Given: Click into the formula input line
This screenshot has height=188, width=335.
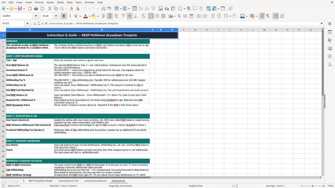Looking at the screenshot, I should (x=184, y=23).
